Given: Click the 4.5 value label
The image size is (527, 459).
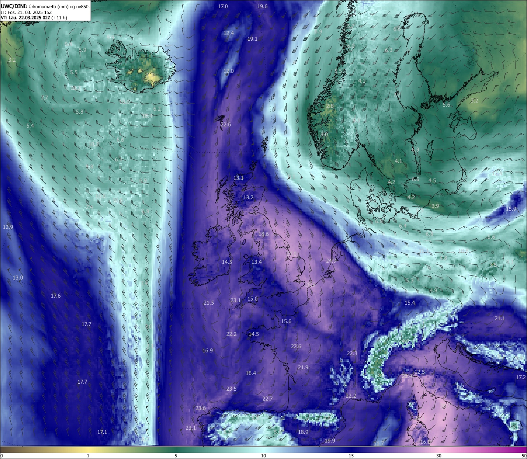Looking at the screenshot, I should tap(432, 181).
